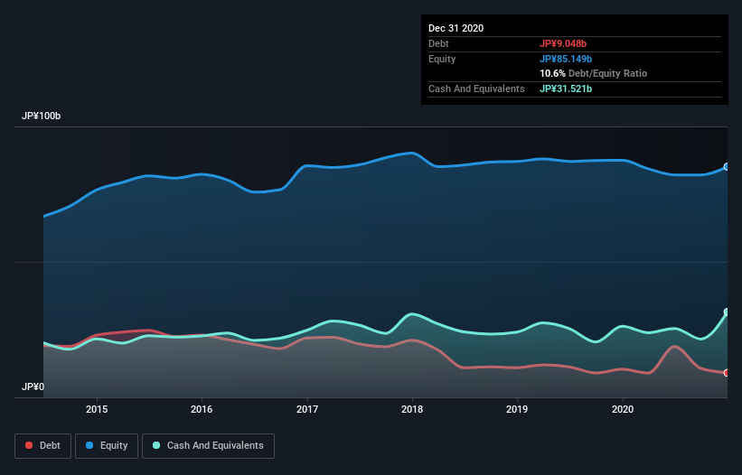Click the 2018 x-axis label
The image size is (742, 475).
click(412, 409)
